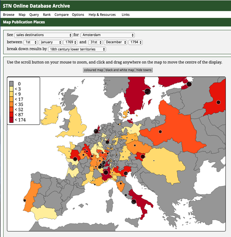This screenshot has height=237, width=231.
Task: Click the town marker in the Netherlands
Action: tap(96, 131)
